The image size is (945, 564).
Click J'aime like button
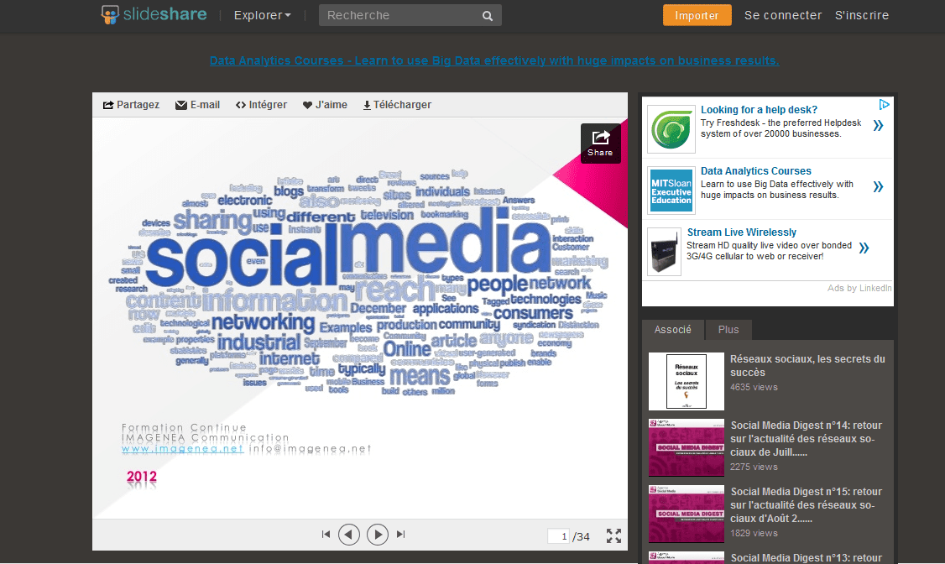tap(325, 105)
